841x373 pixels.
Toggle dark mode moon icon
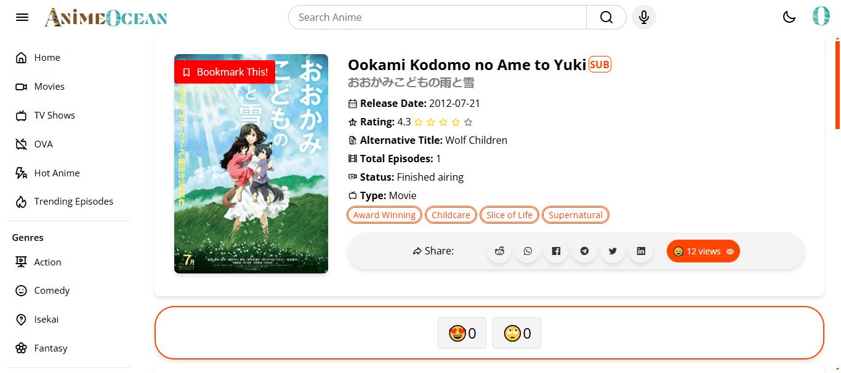tap(789, 17)
